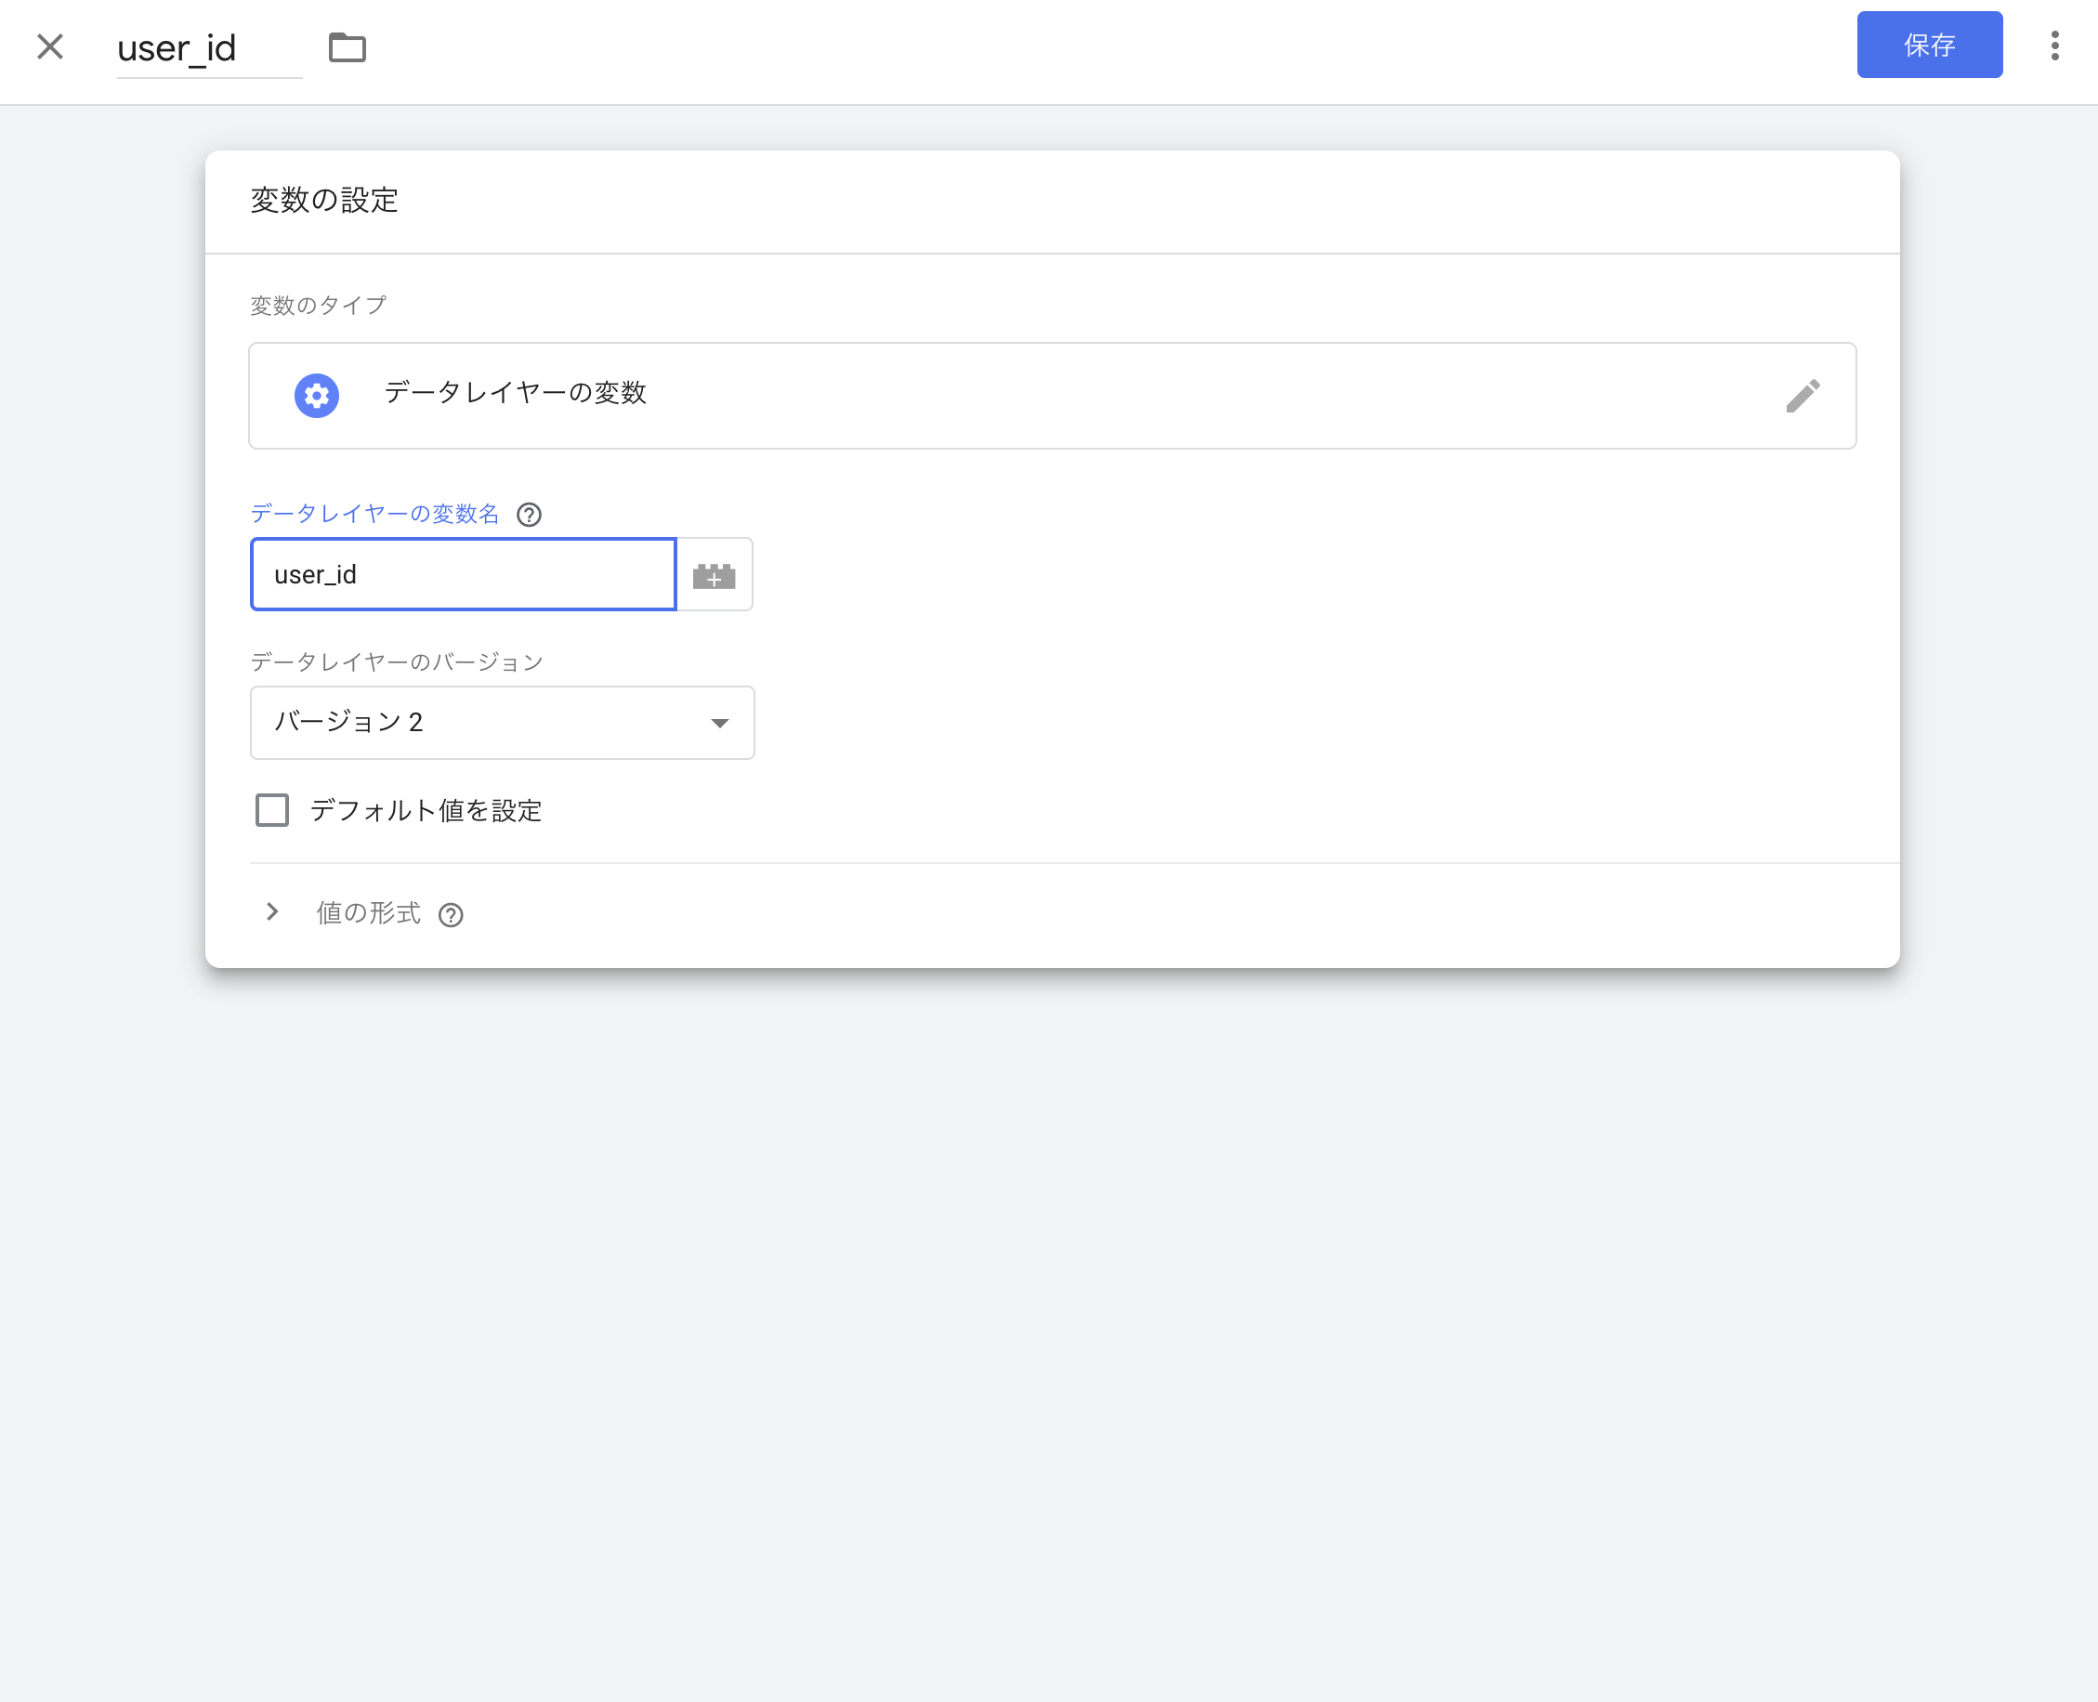The height and width of the screenshot is (1702, 2098).
Task: Open help icon next to 値の形式
Action: [451, 915]
